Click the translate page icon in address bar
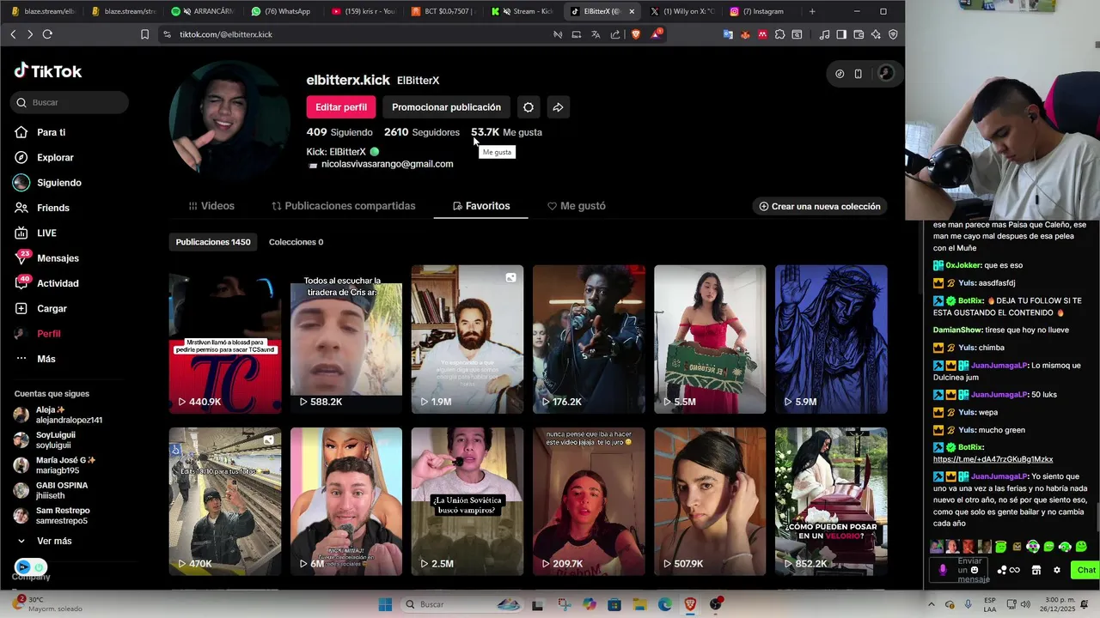This screenshot has height=618, width=1100. click(596, 34)
